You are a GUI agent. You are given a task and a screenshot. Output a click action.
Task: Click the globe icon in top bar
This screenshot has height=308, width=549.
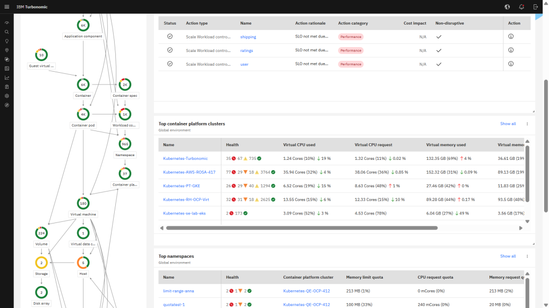(x=507, y=6)
